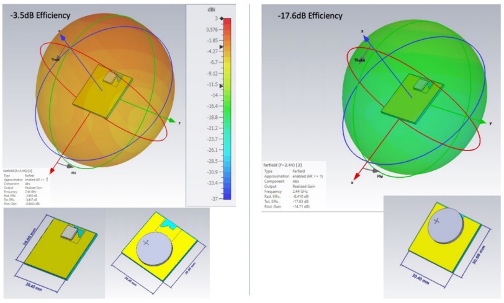Click left farfield (f=2.44) [3] info box
The image size is (504, 303).
coord(25,187)
